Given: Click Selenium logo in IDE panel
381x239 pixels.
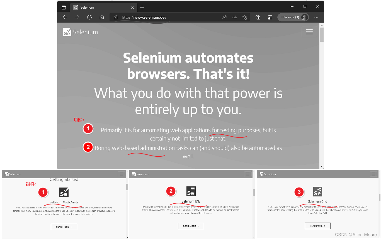Looking at the screenshot, I should 140,174.
